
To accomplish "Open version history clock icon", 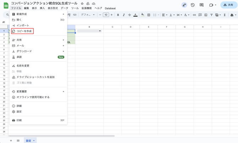I will [x=193, y=5].
